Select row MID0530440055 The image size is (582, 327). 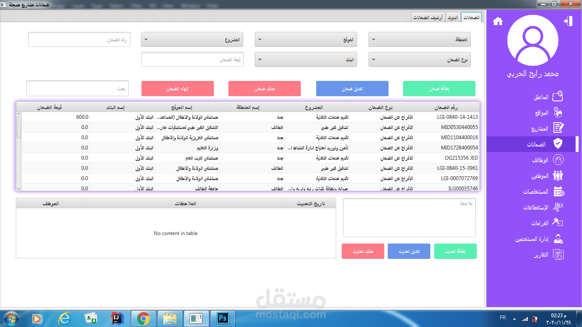(x=251, y=127)
